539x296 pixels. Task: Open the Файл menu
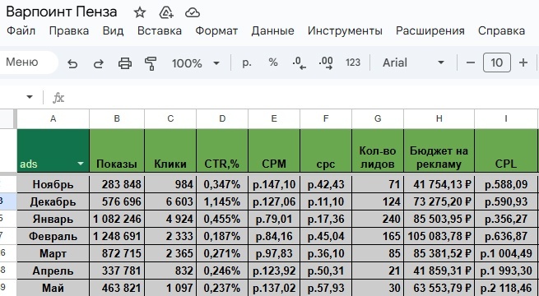[21, 31]
